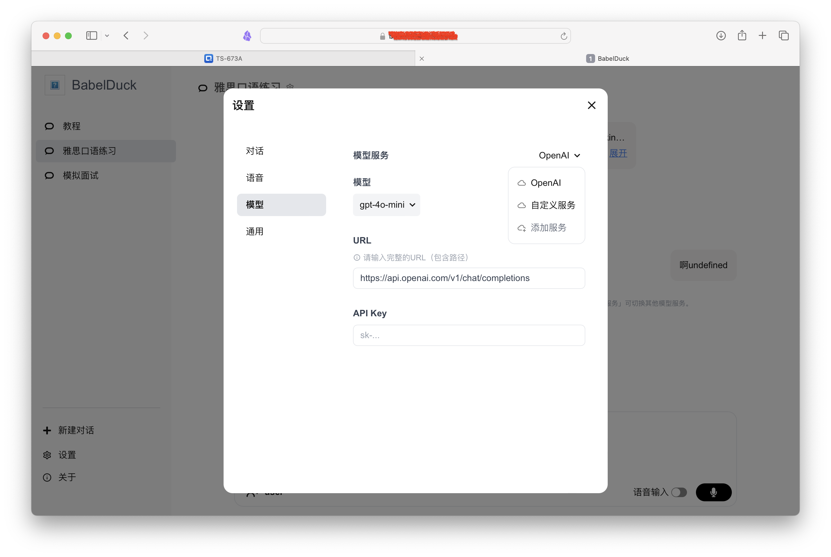Open the 教程 conversation in sidebar

pos(106,126)
